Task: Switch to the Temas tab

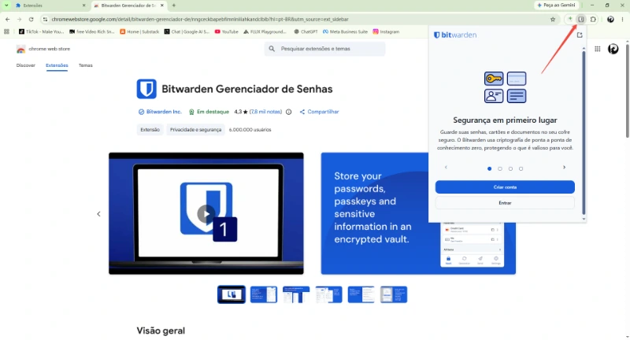Action: pyautogui.click(x=86, y=65)
